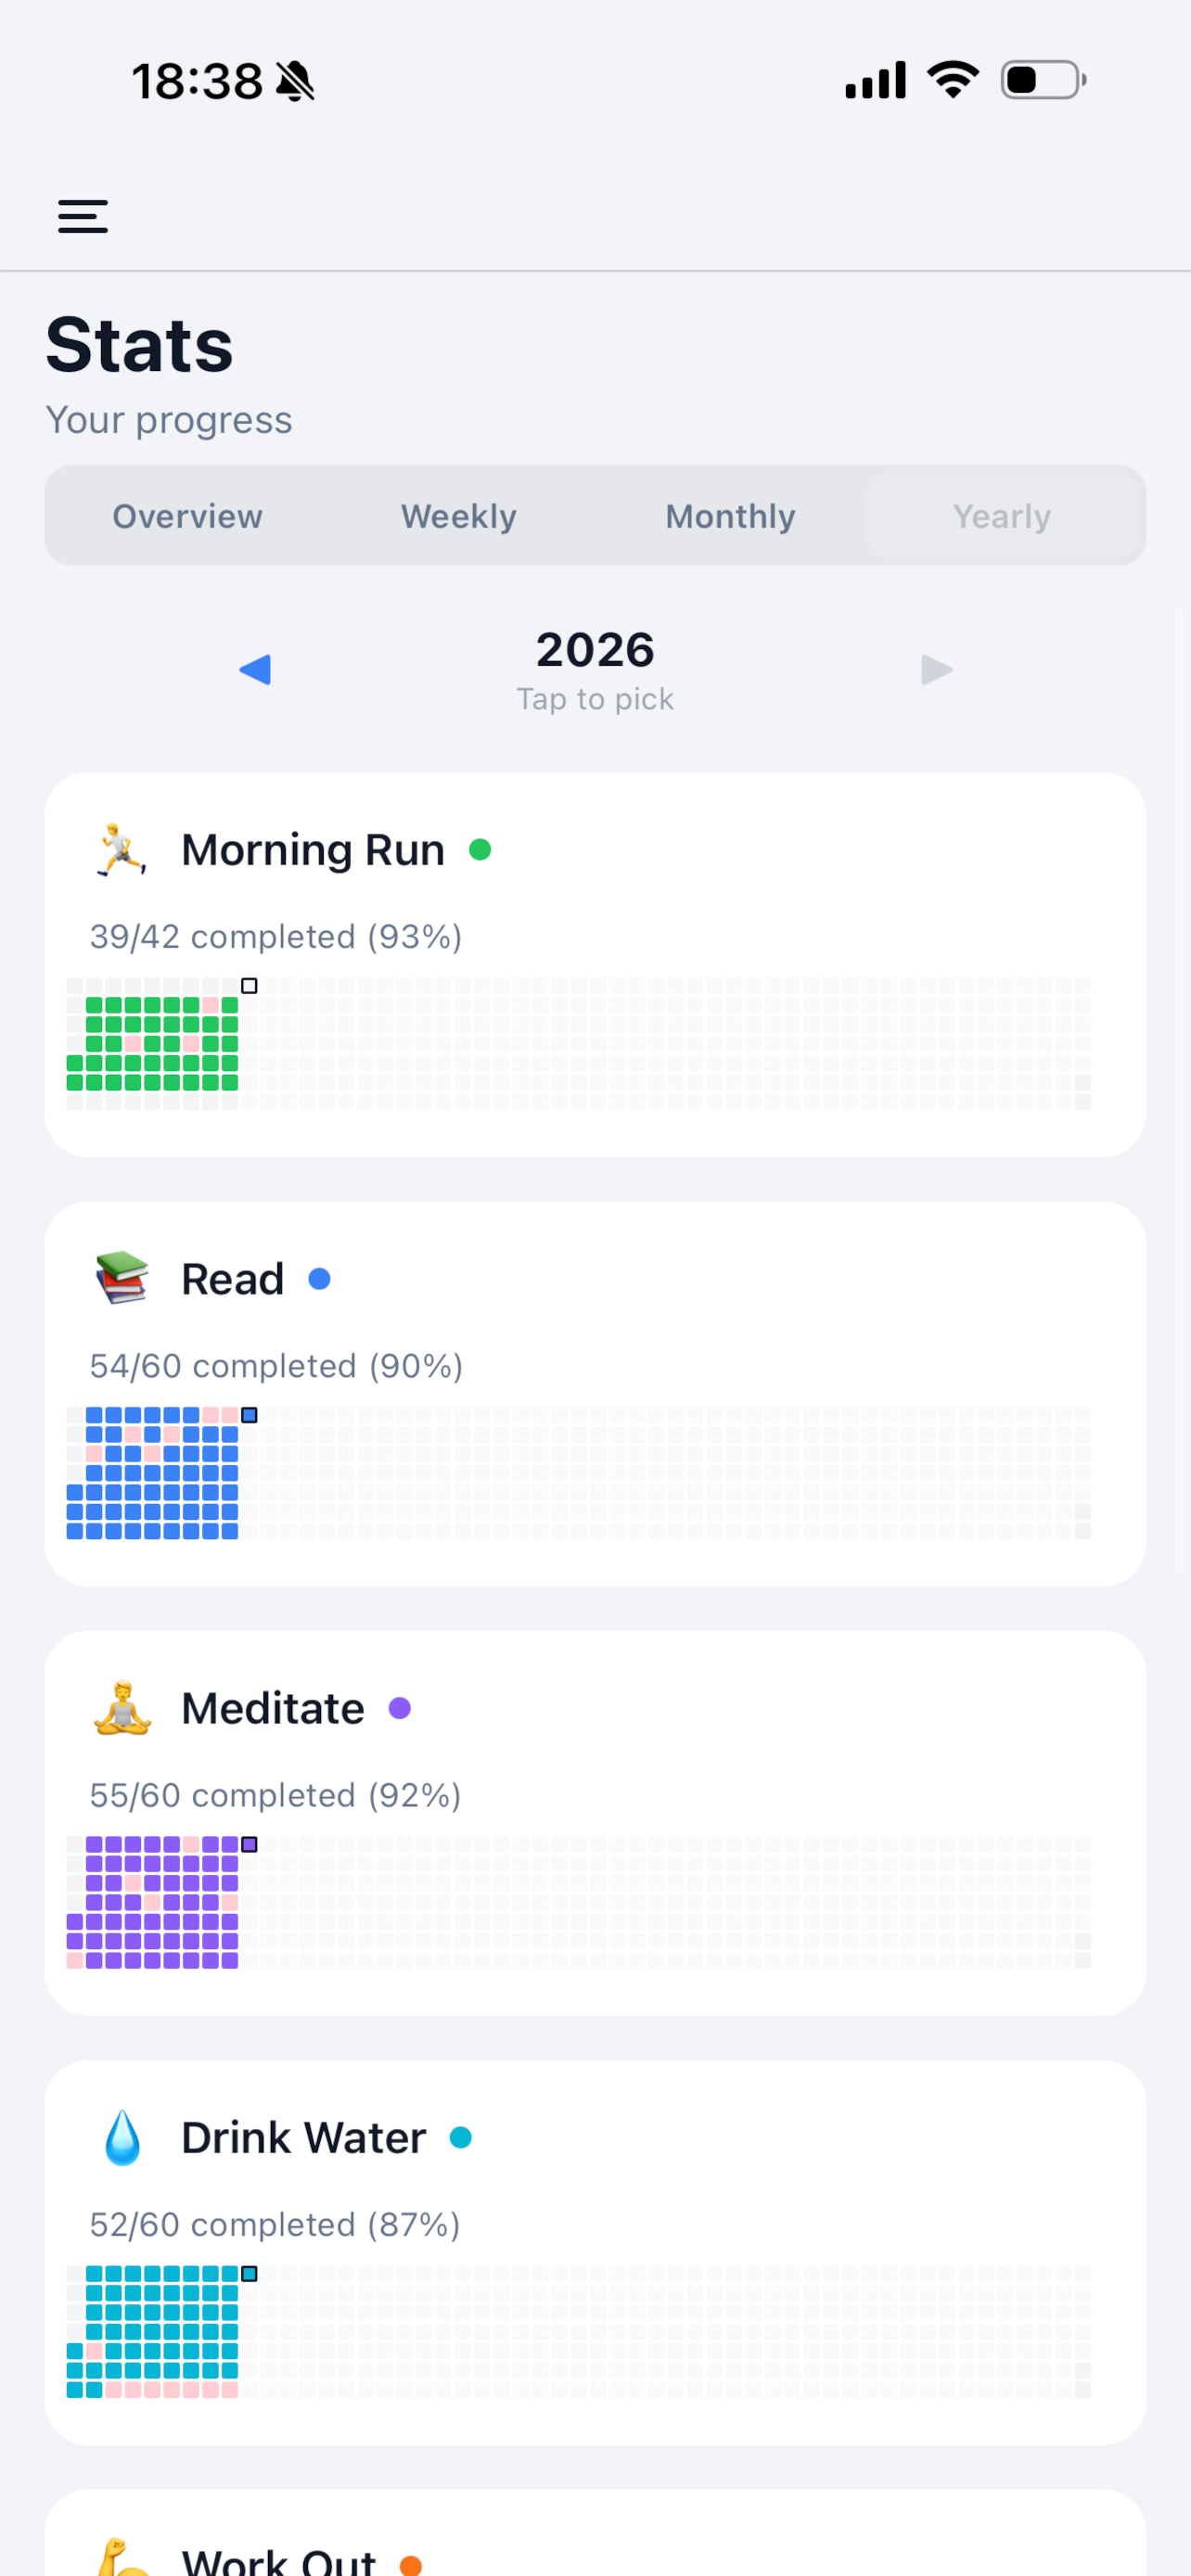This screenshot has width=1191, height=2576.
Task: Open the year picker via Tap to pick
Action: click(595, 698)
